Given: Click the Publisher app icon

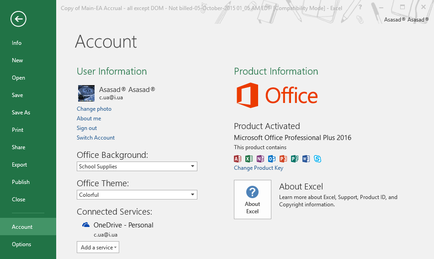Looking at the screenshot, I should coord(295,159).
